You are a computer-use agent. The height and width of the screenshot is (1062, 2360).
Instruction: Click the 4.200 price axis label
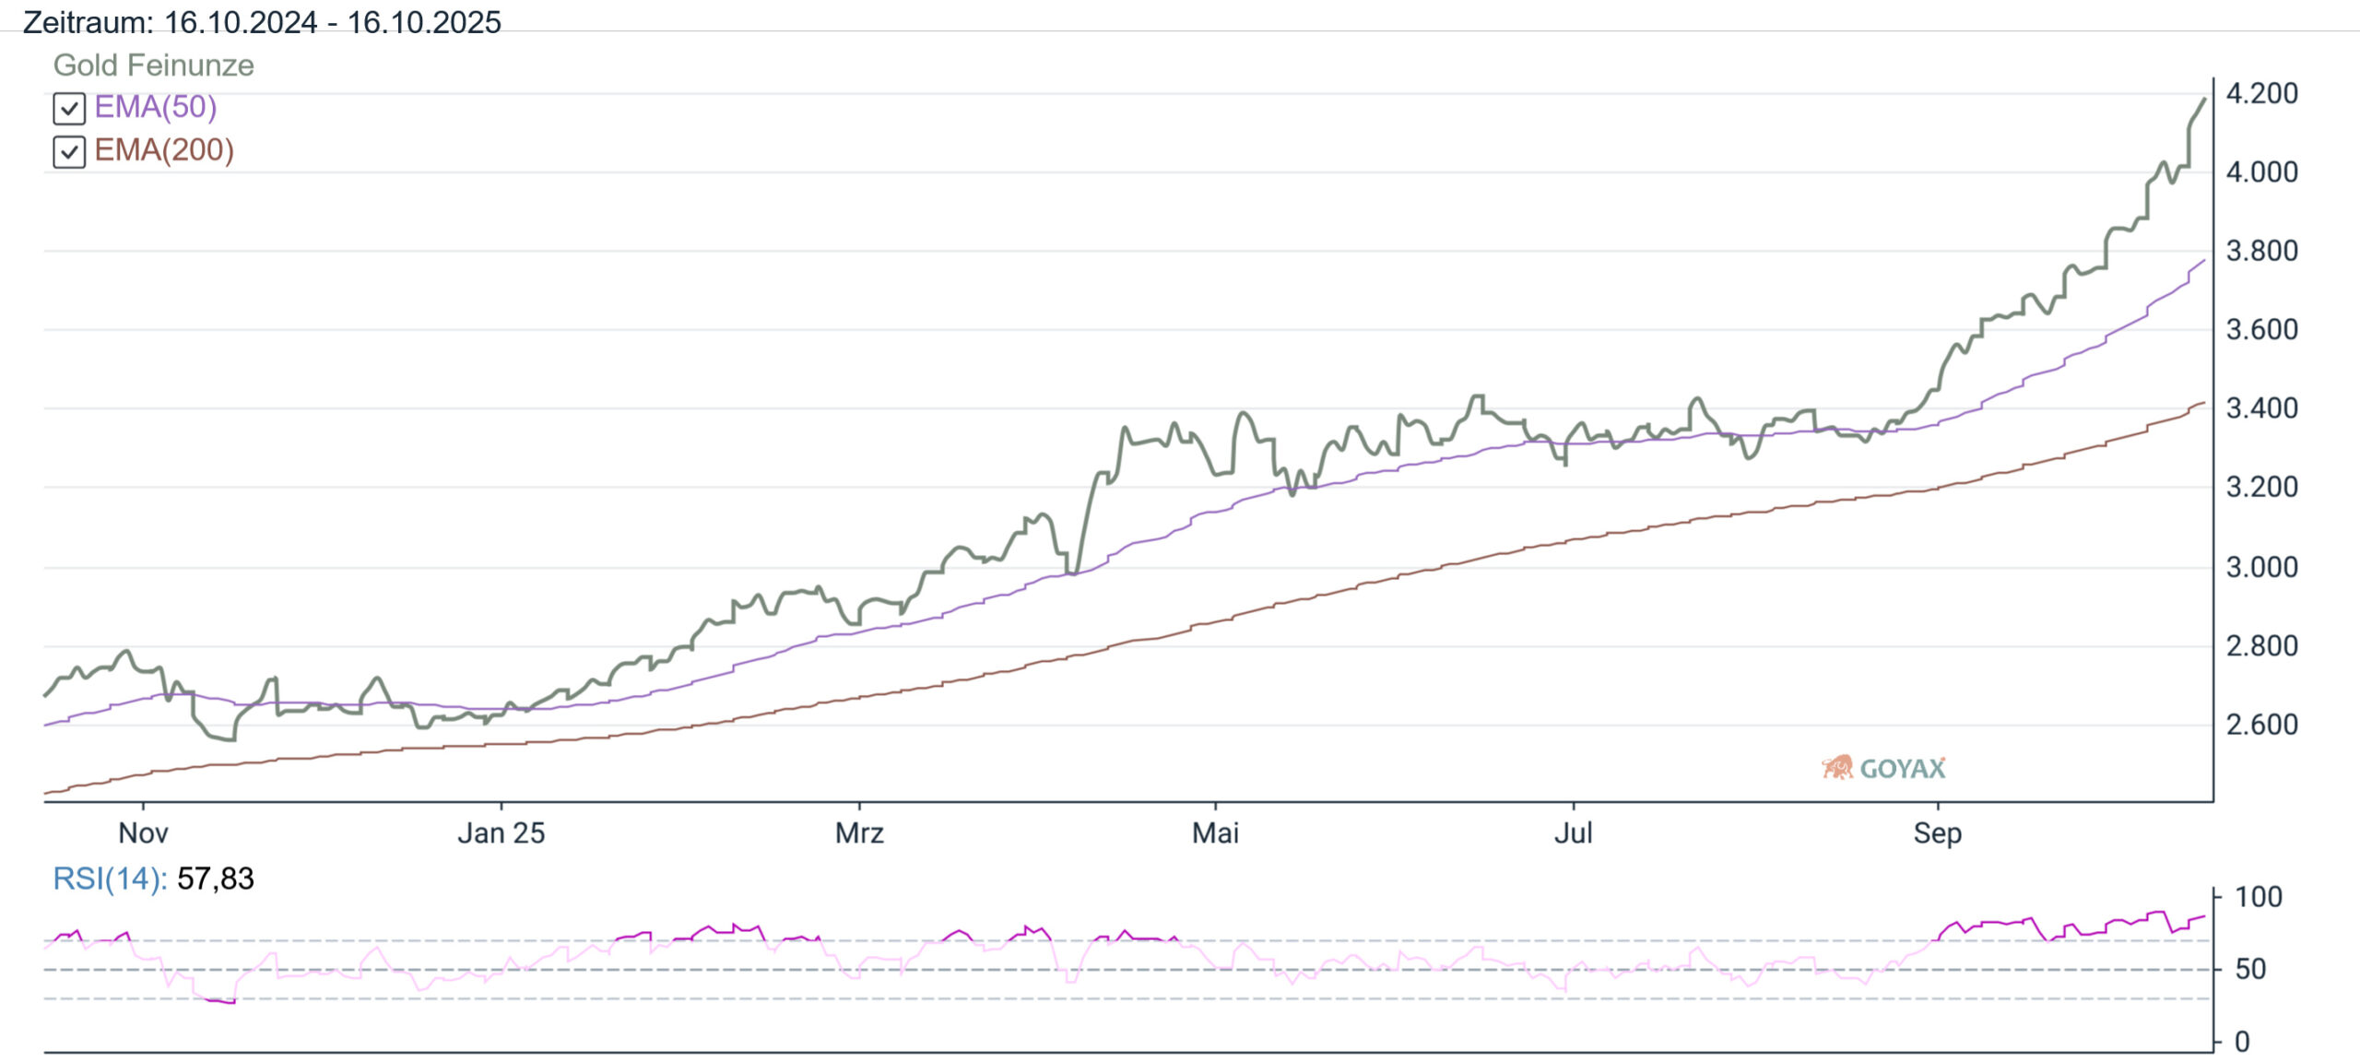2261,93
